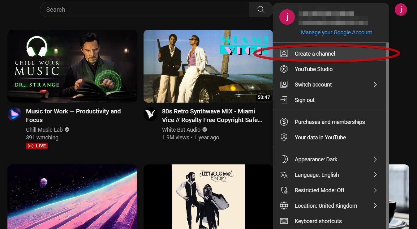Click the YouTube Studio hexagon icon
The height and width of the screenshot is (229, 417).
[284, 69]
